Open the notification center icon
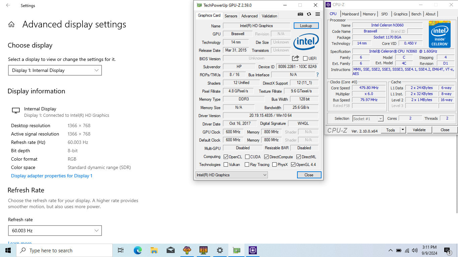 447,250
